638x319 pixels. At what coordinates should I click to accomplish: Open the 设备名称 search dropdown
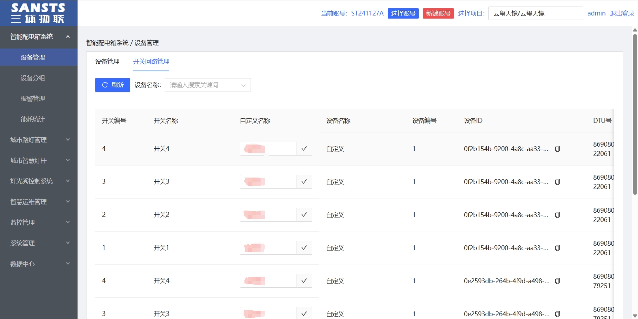point(207,85)
